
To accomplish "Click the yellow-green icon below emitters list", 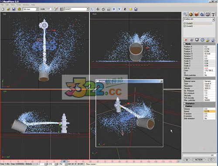I will coord(208,40).
